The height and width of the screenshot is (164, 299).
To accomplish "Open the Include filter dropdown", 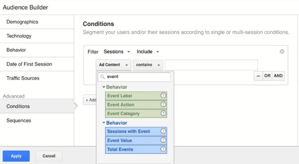I will point(148,52).
